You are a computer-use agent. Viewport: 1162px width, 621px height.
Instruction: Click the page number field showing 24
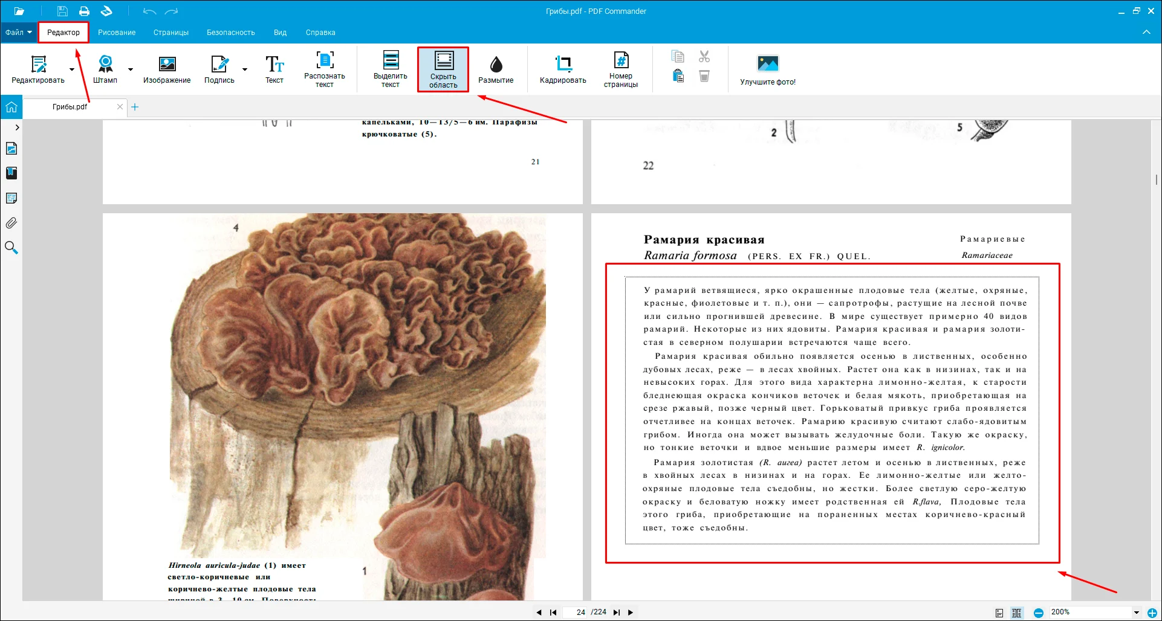pos(576,612)
